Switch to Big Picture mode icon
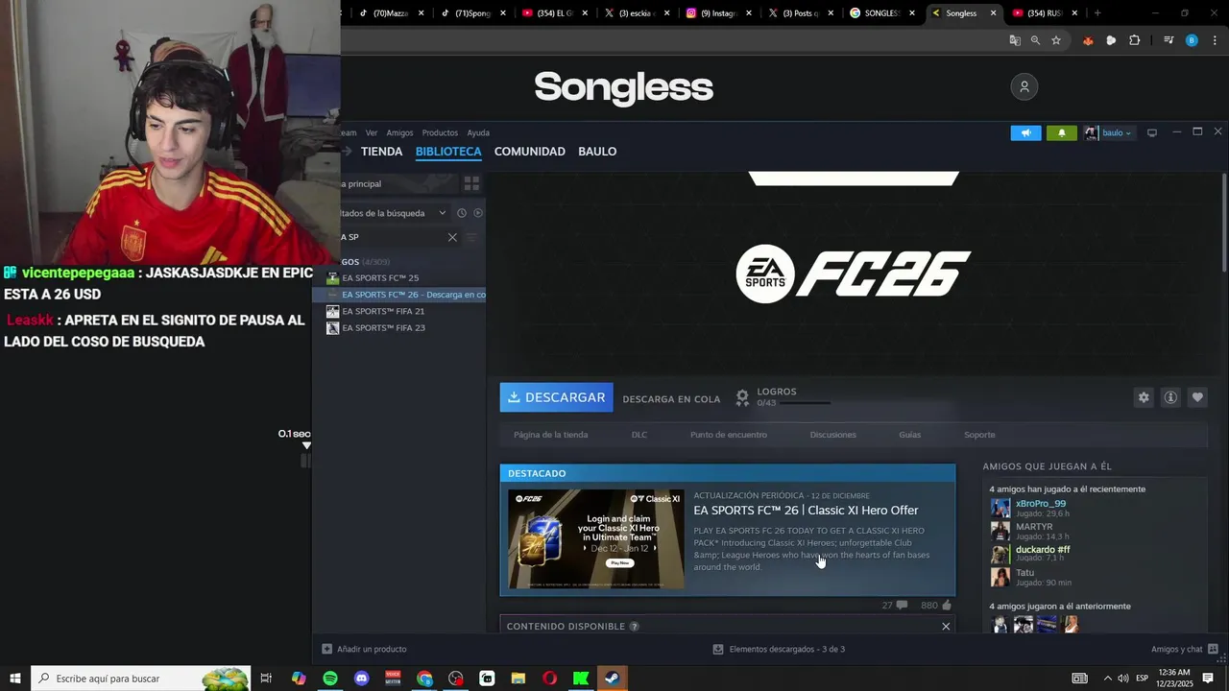This screenshot has width=1229, height=691. (1152, 132)
